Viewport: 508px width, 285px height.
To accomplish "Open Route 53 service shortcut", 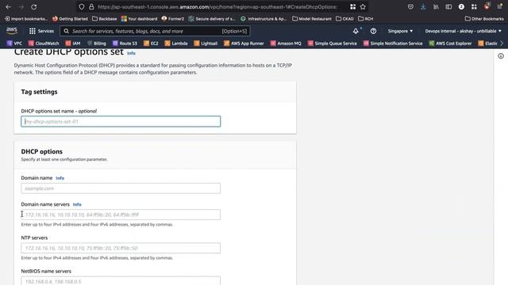I will pyautogui.click(x=125, y=44).
